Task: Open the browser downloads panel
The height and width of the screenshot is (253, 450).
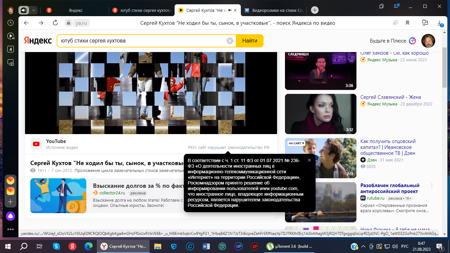Action: tap(440, 23)
